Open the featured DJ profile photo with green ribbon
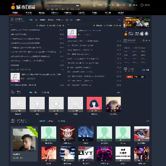This screenshot has height=166, width=166. click(x=24, y=140)
